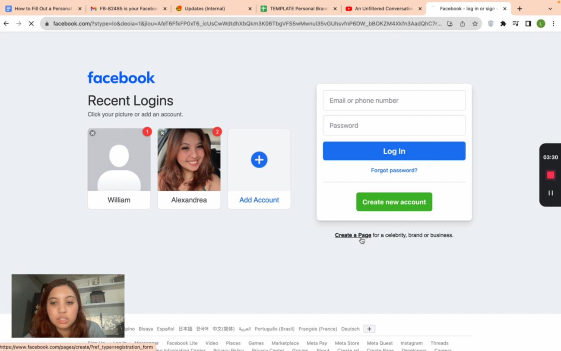The width and height of the screenshot is (561, 351).
Task: Remove Alexandrea account with its X icon
Action: click(x=162, y=133)
